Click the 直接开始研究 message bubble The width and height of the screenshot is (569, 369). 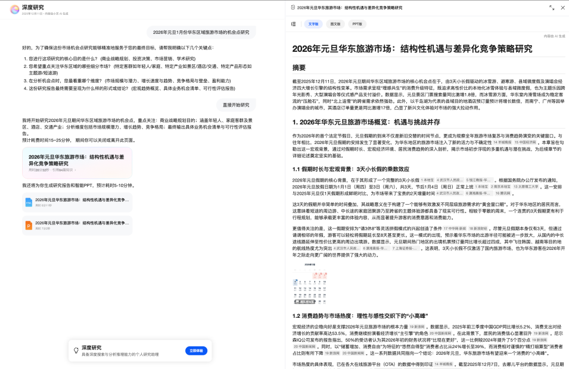click(235, 104)
